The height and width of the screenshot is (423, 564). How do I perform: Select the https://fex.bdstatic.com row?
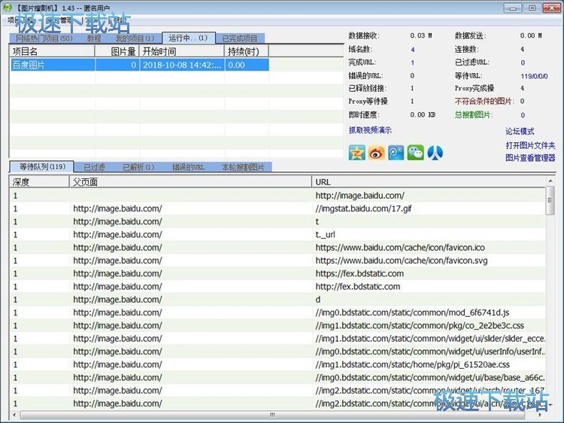point(277,273)
